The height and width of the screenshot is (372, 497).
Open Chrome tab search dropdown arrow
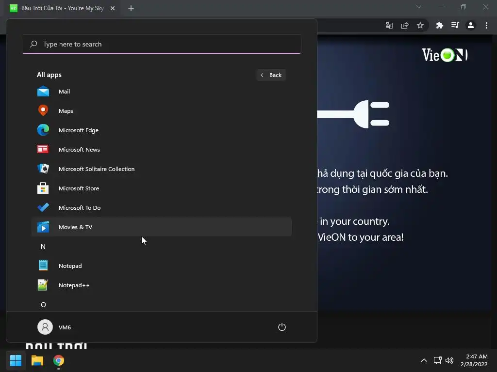point(419,7)
